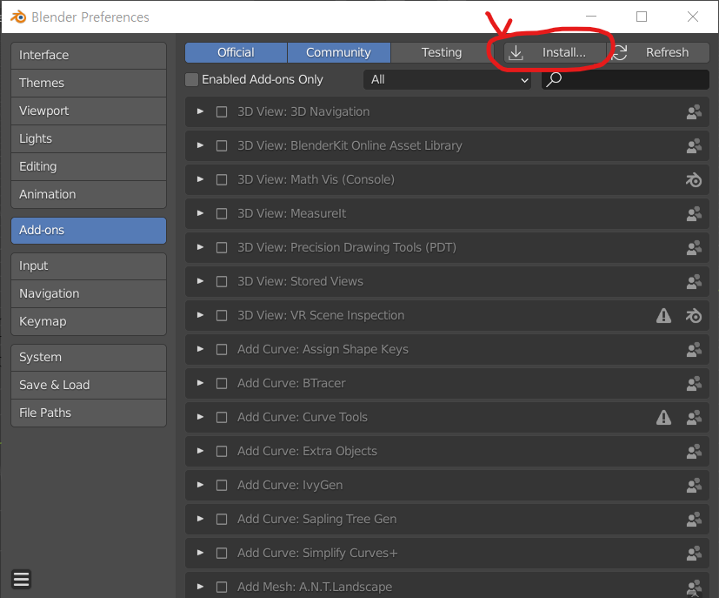Click the community icon on MeasureIt row
719x598 pixels.
[694, 214]
